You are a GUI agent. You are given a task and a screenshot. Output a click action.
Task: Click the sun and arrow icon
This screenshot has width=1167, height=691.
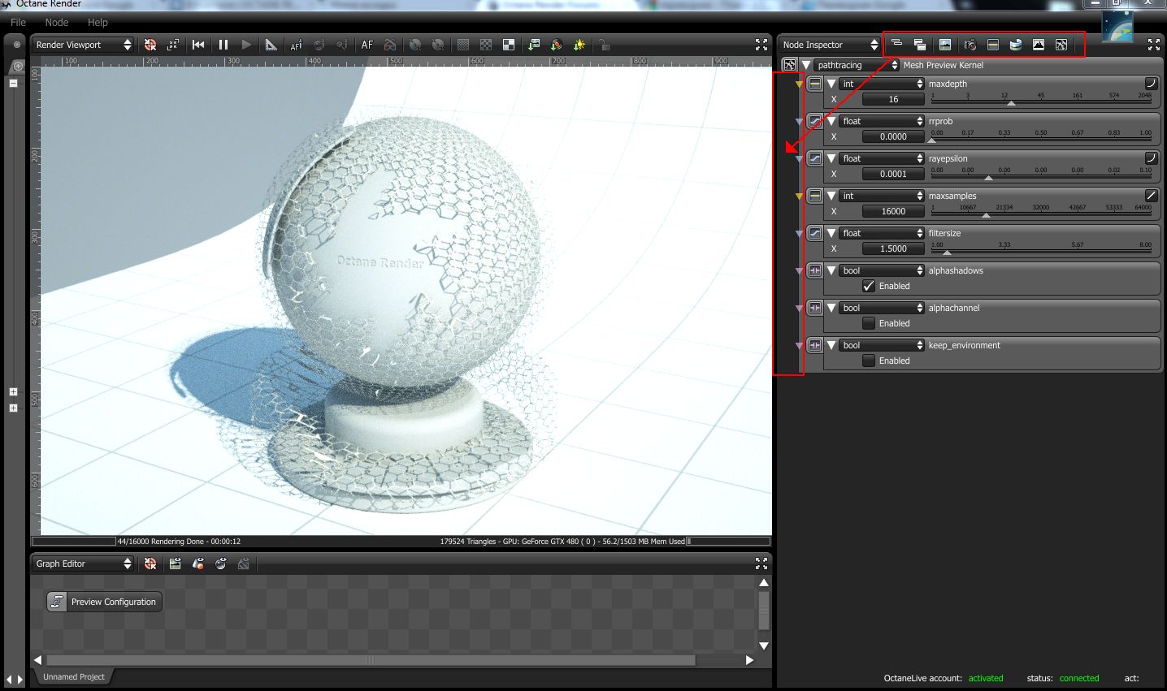pos(579,45)
